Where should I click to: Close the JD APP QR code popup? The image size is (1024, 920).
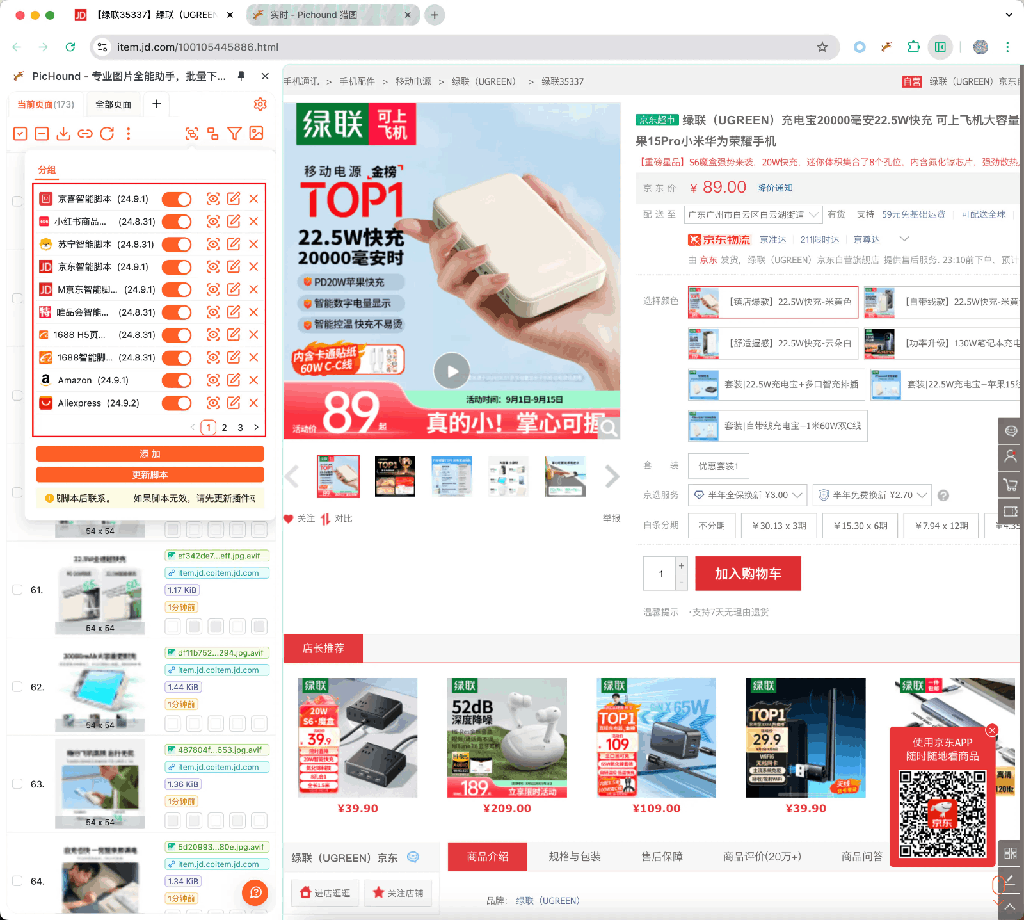[x=992, y=730]
